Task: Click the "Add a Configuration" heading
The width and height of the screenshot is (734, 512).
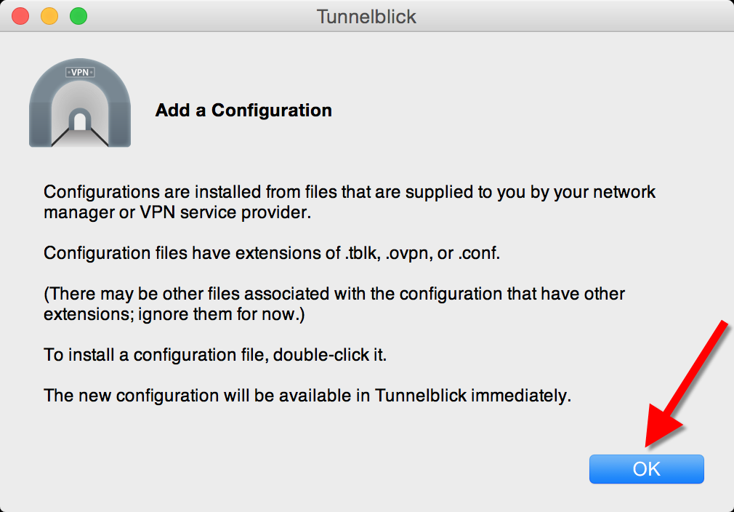Action: click(243, 111)
